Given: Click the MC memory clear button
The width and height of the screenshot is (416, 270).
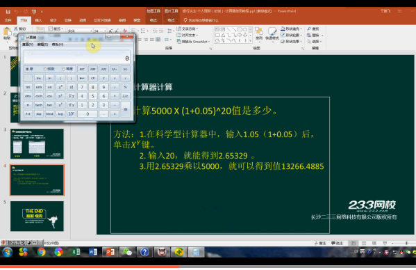Looking at the screenshot, I should [x=82, y=70].
